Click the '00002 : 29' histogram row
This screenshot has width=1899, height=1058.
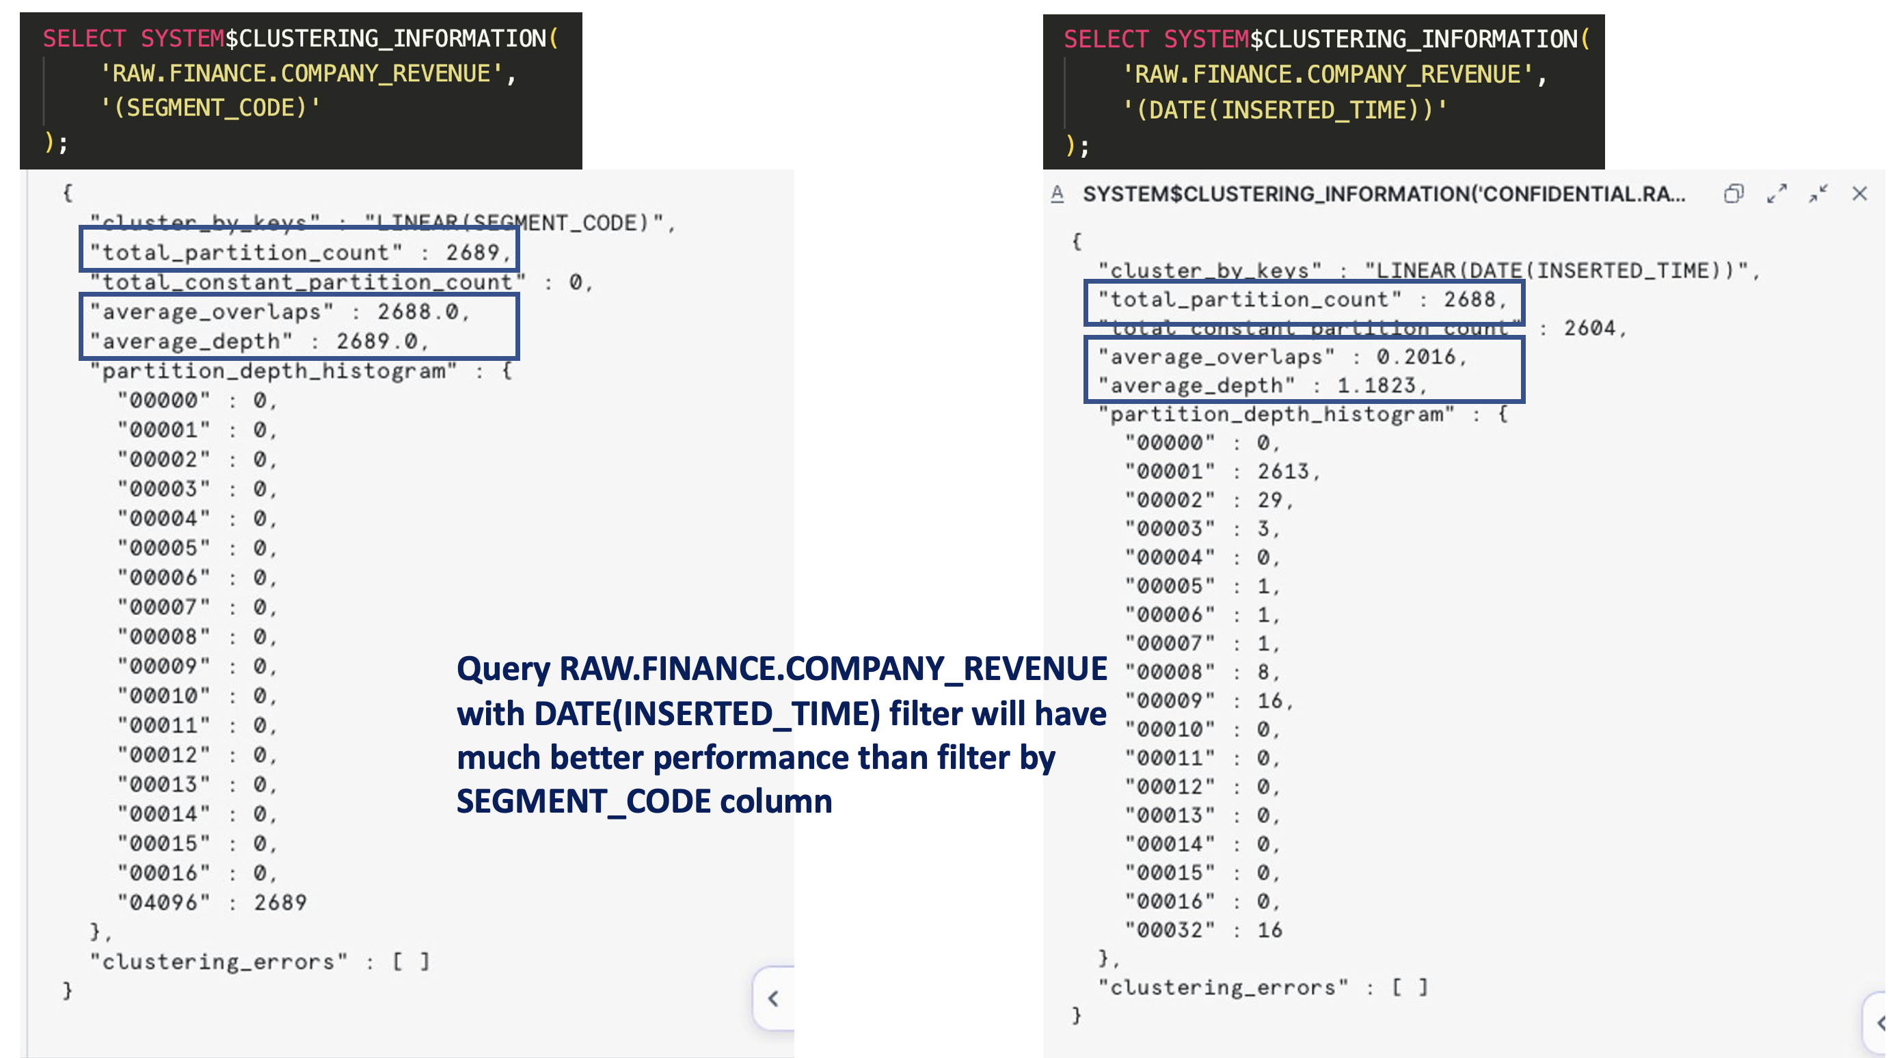(1209, 500)
